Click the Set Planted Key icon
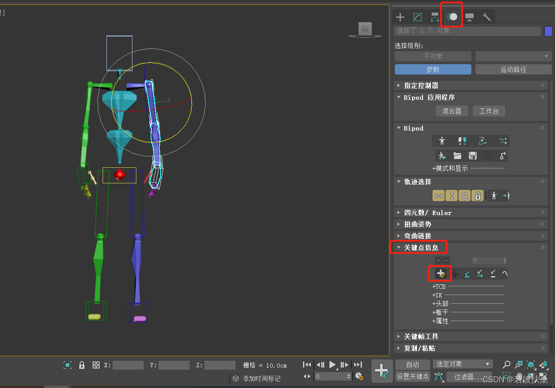Viewport: 555px width, 388px height. pyautogui.click(x=467, y=274)
